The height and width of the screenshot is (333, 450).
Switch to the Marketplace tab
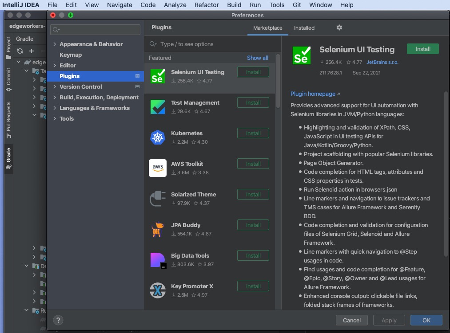coord(267,28)
